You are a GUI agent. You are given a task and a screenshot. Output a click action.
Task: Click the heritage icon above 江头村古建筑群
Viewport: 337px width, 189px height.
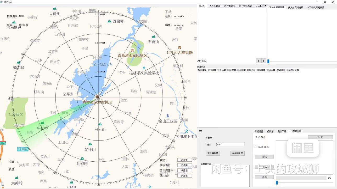(179, 47)
